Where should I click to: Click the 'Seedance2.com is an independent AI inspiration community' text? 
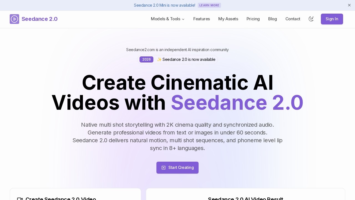(177, 50)
